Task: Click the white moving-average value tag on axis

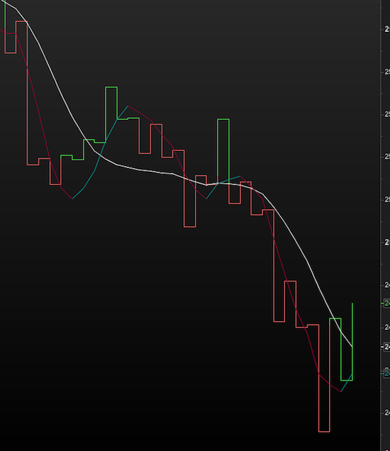Action: (387, 347)
